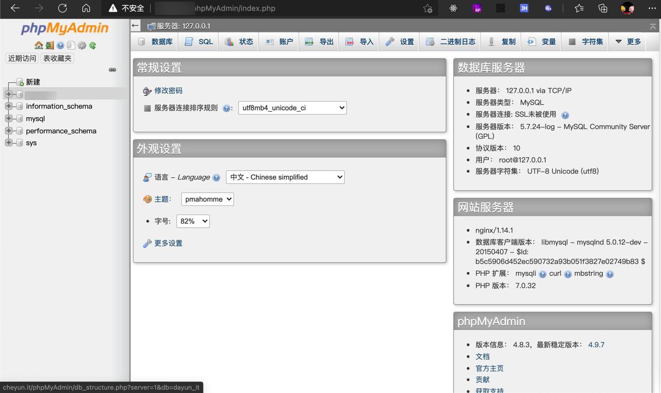Switch to the SQL tab

click(x=198, y=41)
